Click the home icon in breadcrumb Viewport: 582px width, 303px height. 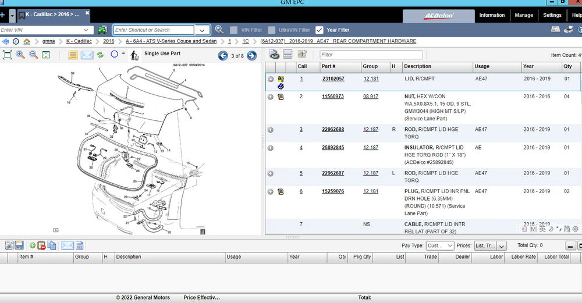click(27, 41)
